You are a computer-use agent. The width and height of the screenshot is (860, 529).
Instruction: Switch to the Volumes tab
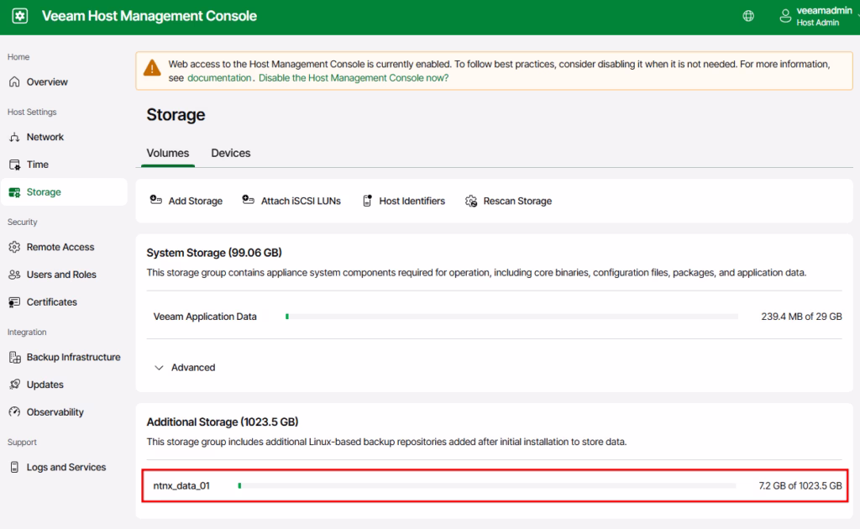168,153
